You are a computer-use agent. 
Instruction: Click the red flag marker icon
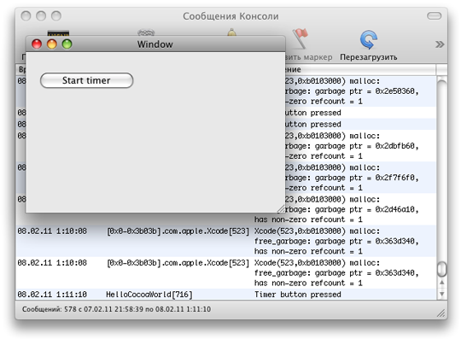click(x=301, y=38)
